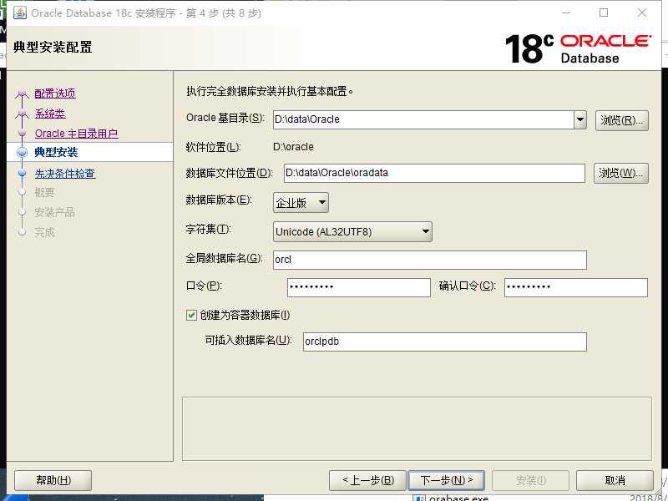Viewport: 668px width, 501px height.
Task: Toggle the create as container database checkbox
Action: point(191,315)
